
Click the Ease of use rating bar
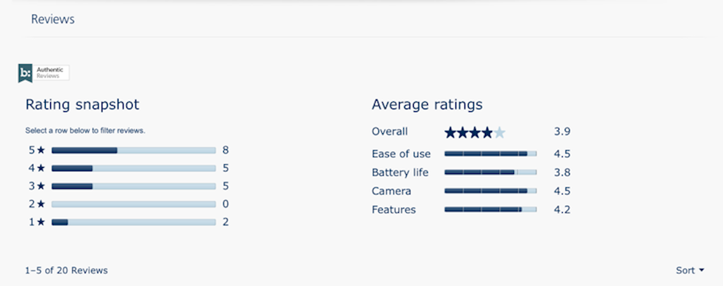490,154
